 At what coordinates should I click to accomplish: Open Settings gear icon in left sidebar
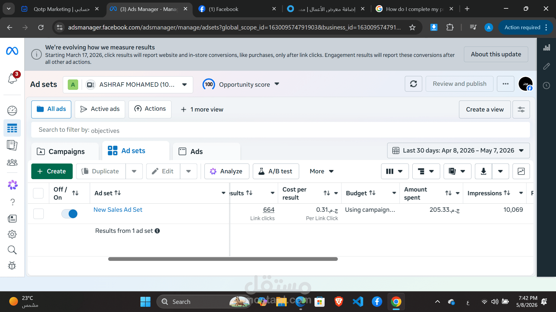[x=12, y=234]
